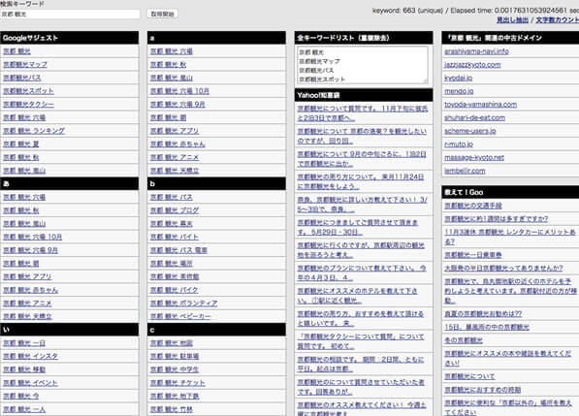
Task: Visit the shuhari-de-eat.com domain link
Action: pyautogui.click(x=474, y=117)
